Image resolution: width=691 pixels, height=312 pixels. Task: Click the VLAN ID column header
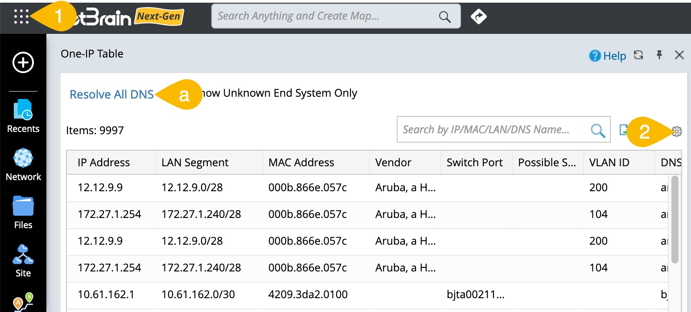[x=609, y=163]
